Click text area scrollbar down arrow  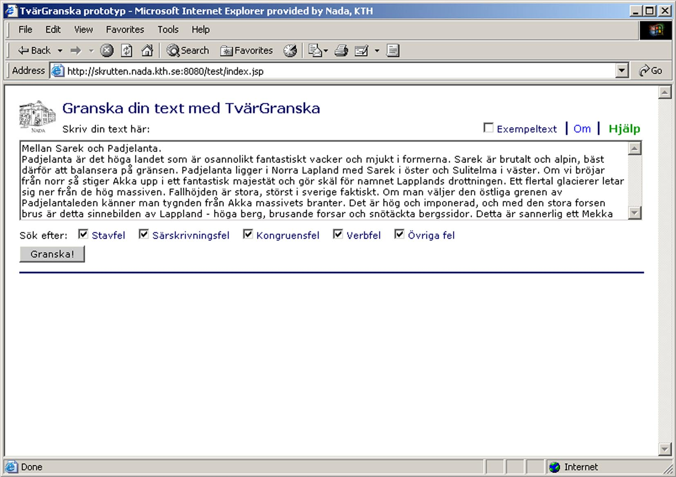tap(634, 213)
